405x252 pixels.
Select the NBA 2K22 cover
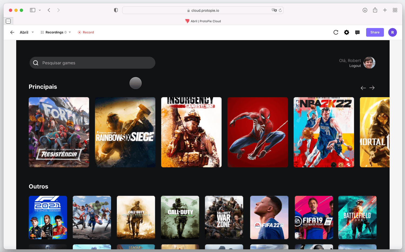point(324,132)
